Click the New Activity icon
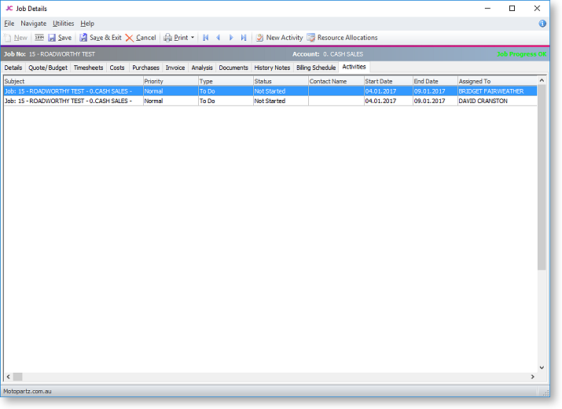The height and width of the screenshot is (409, 562). tap(259, 38)
